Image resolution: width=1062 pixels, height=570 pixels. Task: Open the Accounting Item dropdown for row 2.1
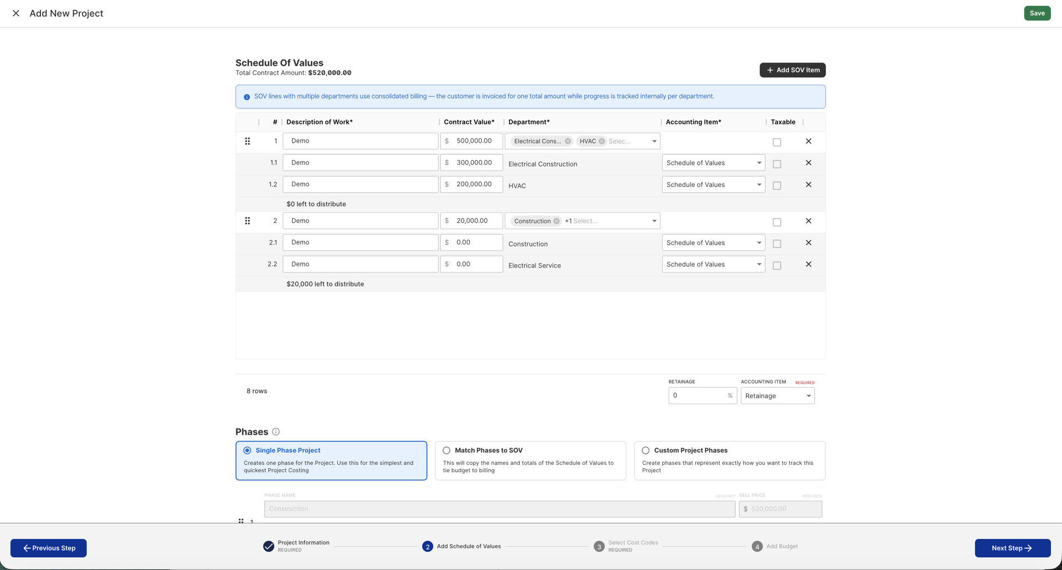tap(714, 243)
